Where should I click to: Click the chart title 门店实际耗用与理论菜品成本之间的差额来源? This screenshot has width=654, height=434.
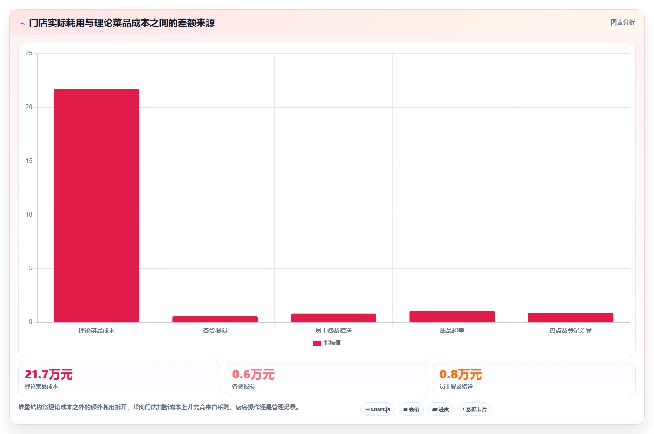click(122, 23)
